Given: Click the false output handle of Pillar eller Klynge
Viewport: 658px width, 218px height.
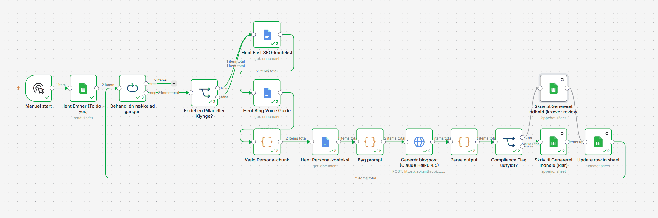Looking at the screenshot, I should pyautogui.click(x=218, y=97).
